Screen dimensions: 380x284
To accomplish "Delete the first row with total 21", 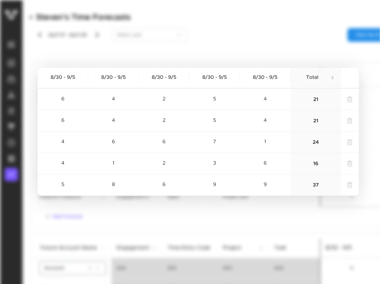I will 350,99.
